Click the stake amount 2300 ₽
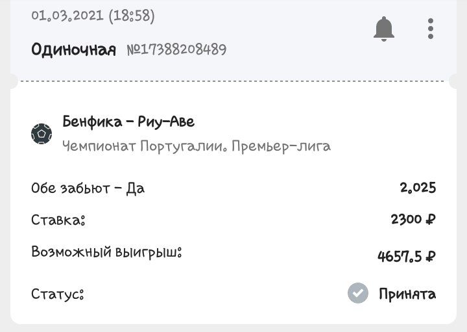Screen dimensions: 467x332 click(413, 220)
